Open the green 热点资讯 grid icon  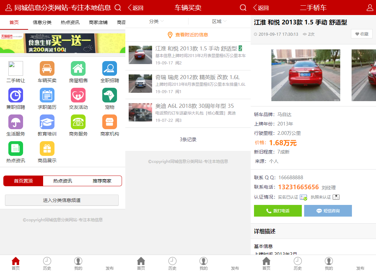pyautogui.click(x=16, y=149)
